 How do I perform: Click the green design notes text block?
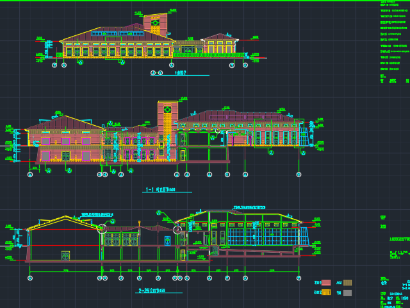click(393, 38)
